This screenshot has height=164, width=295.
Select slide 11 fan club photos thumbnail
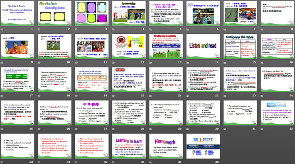point(92,46)
